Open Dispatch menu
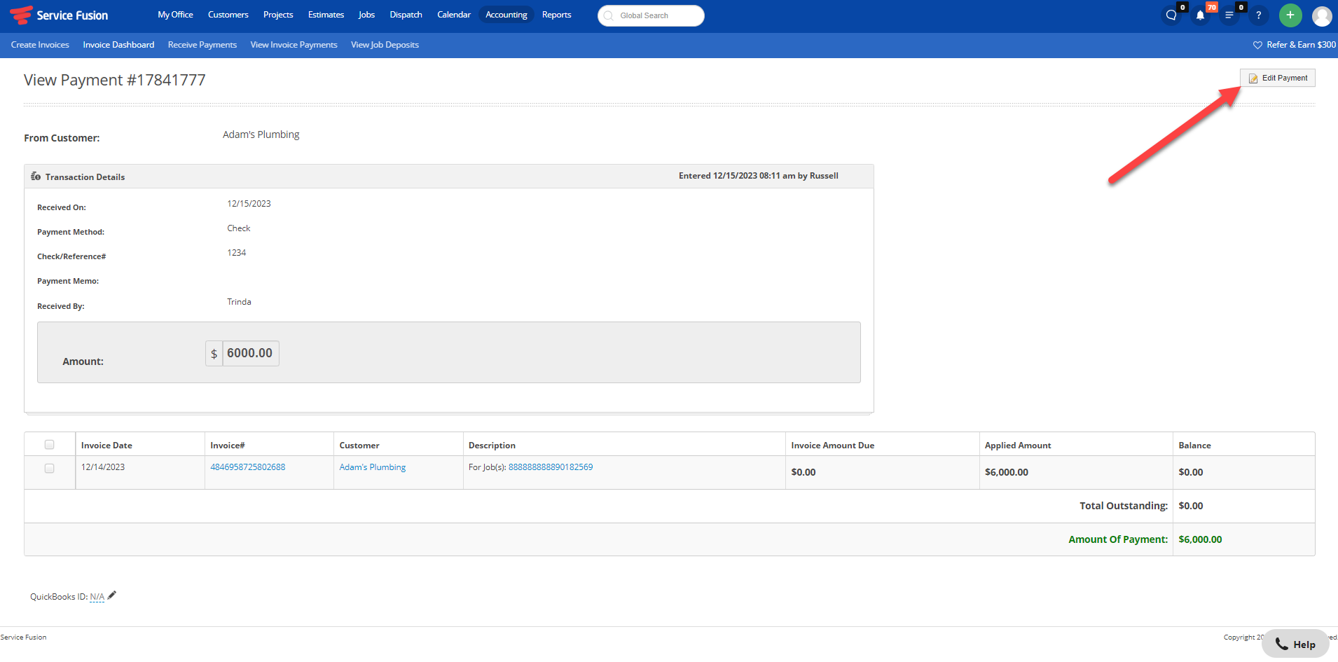The width and height of the screenshot is (1338, 662). pyautogui.click(x=406, y=15)
